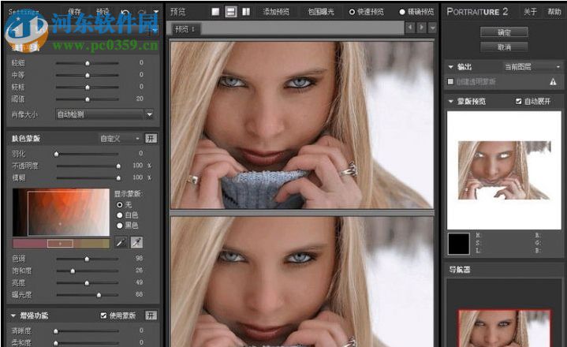
Task: Click the redo arrow in Settings header
Action: pos(142,13)
